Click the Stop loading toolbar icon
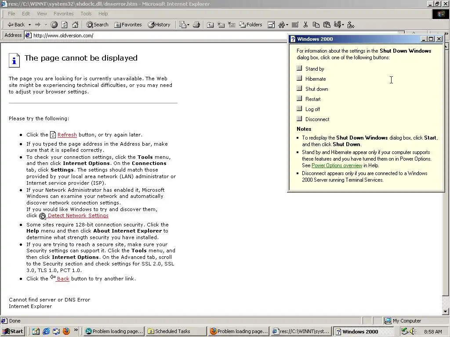 click(x=54, y=25)
